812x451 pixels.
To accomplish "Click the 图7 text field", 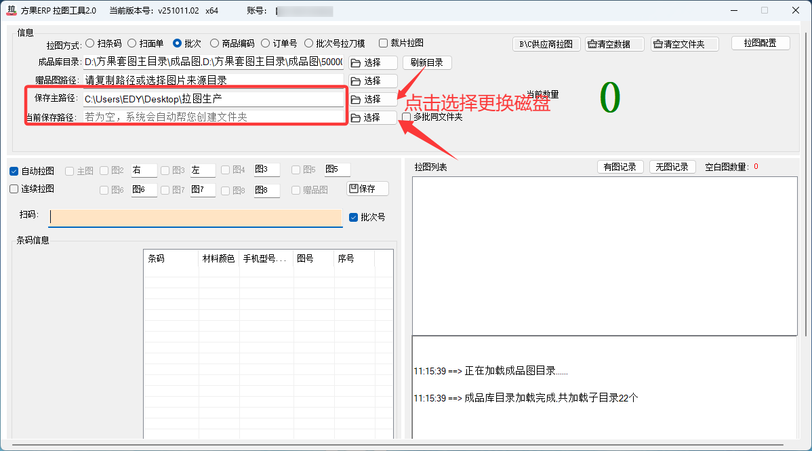I will pyautogui.click(x=203, y=190).
